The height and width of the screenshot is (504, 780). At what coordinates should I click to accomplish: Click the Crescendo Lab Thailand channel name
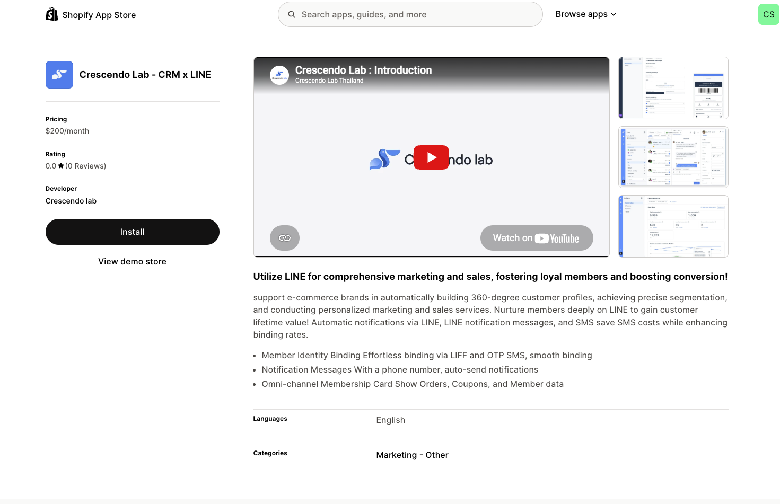pos(329,81)
